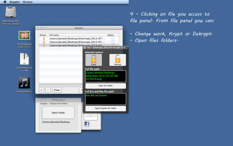The width and height of the screenshot is (233, 146).
Task: Click the Clear button in Krypter window
Action: (x=57, y=90)
